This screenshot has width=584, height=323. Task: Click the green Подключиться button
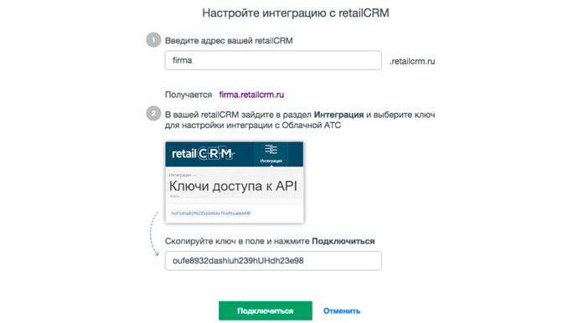(265, 310)
